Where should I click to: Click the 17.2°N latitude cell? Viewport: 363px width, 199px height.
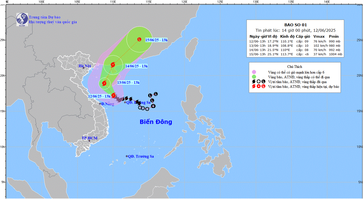(272, 41)
